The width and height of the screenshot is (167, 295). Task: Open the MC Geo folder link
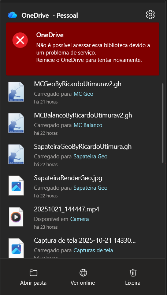tap(83, 94)
